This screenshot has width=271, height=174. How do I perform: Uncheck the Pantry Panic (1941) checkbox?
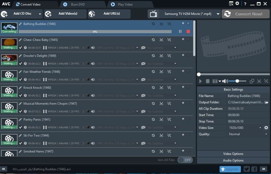point(21,127)
